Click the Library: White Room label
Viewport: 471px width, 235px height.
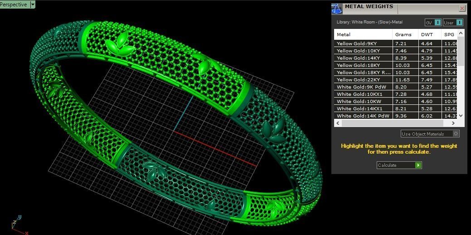point(369,22)
